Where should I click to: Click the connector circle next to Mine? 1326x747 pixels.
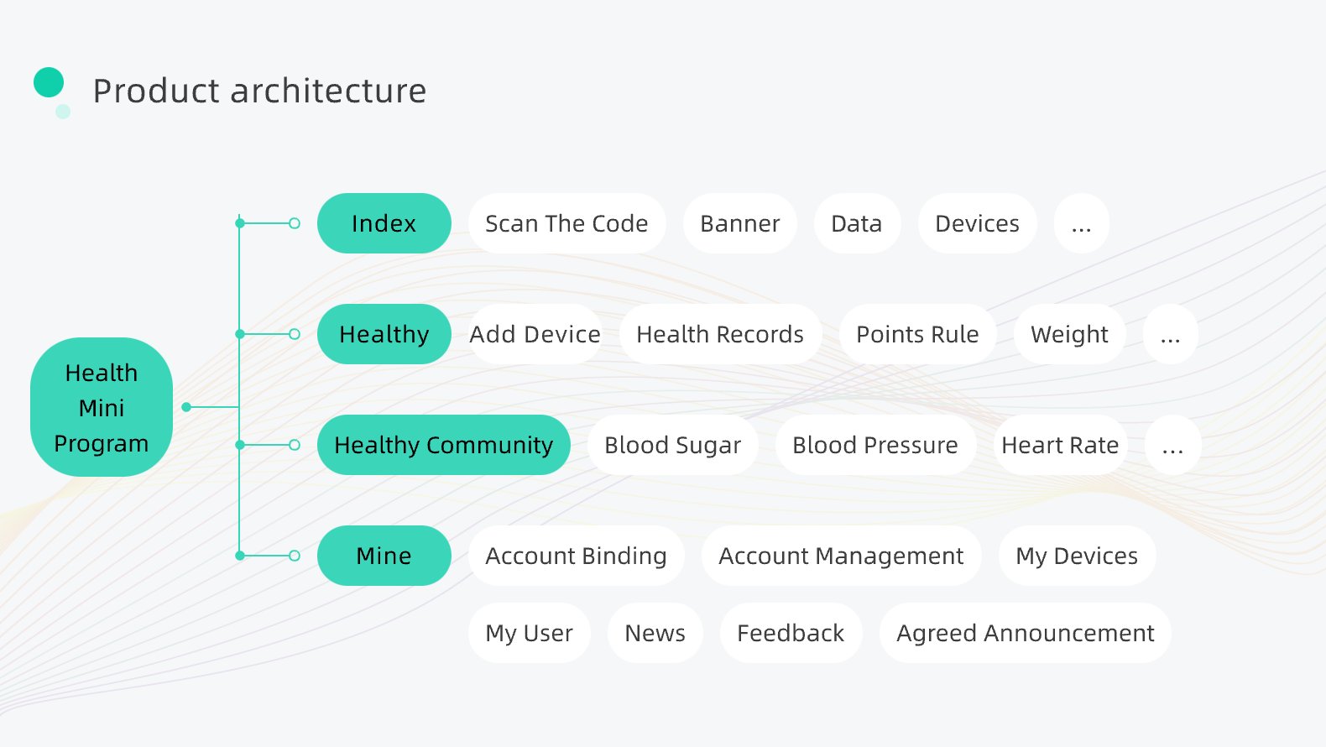[295, 556]
